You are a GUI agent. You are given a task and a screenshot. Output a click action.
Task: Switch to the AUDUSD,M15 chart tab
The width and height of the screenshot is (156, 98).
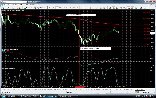click(48, 89)
